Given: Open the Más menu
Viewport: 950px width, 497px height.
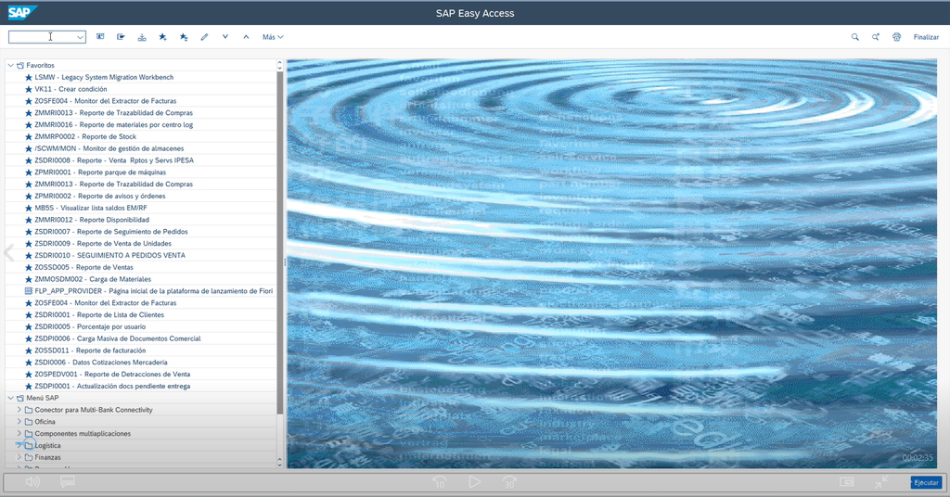Looking at the screenshot, I should tap(273, 37).
